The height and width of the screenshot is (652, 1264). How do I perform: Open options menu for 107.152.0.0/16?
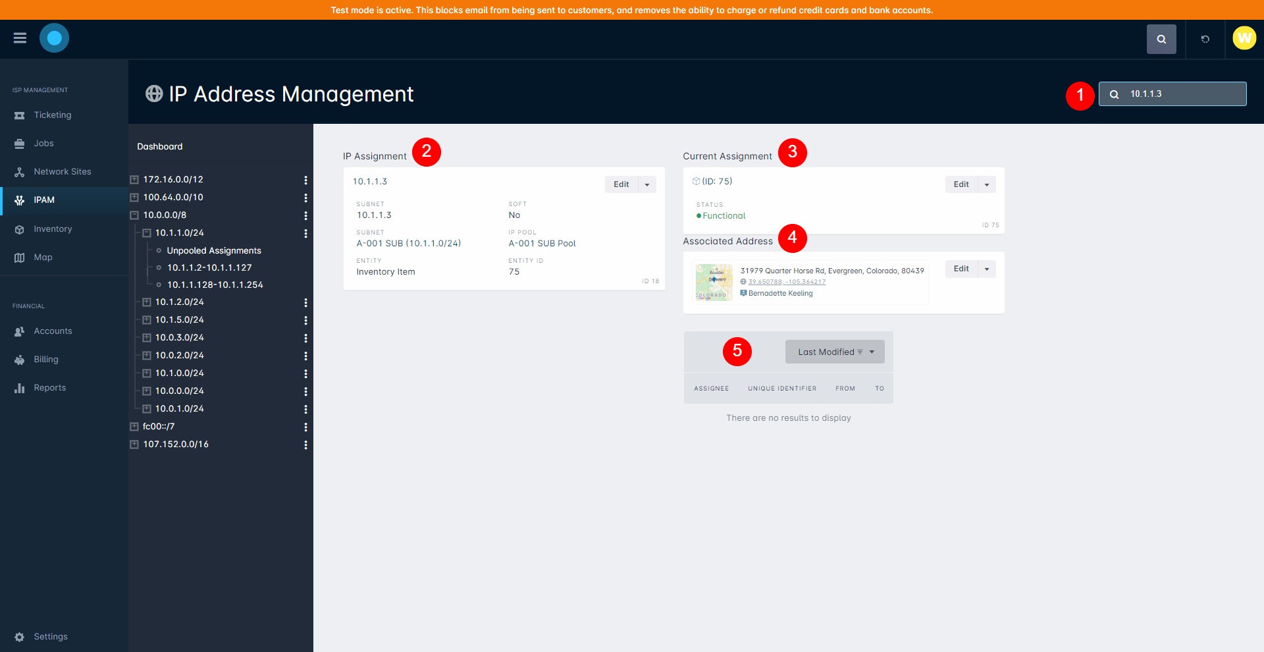point(305,445)
